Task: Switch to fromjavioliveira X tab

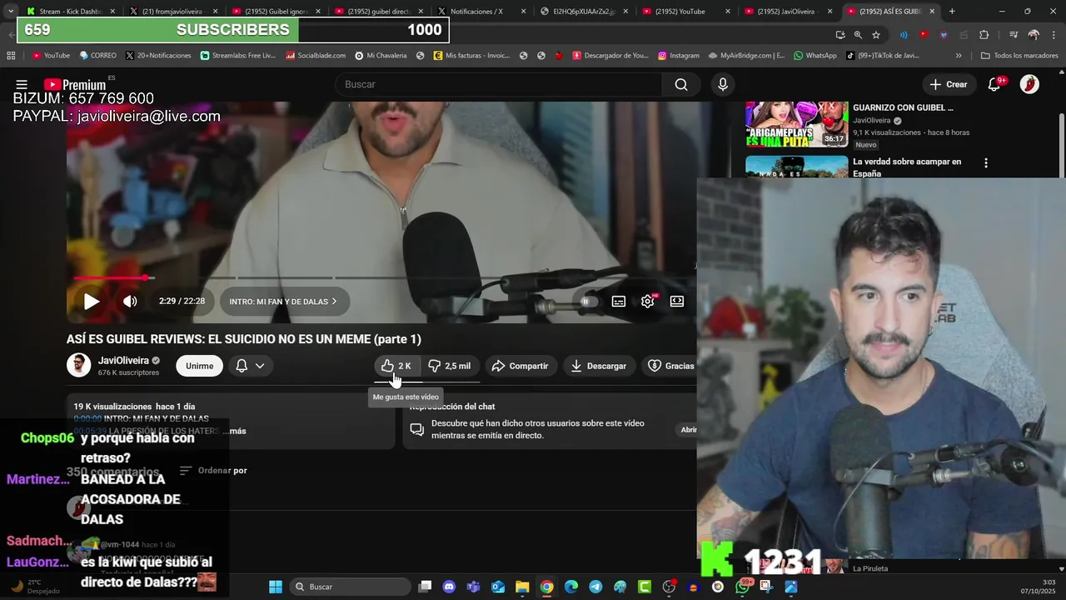Action: pyautogui.click(x=172, y=12)
